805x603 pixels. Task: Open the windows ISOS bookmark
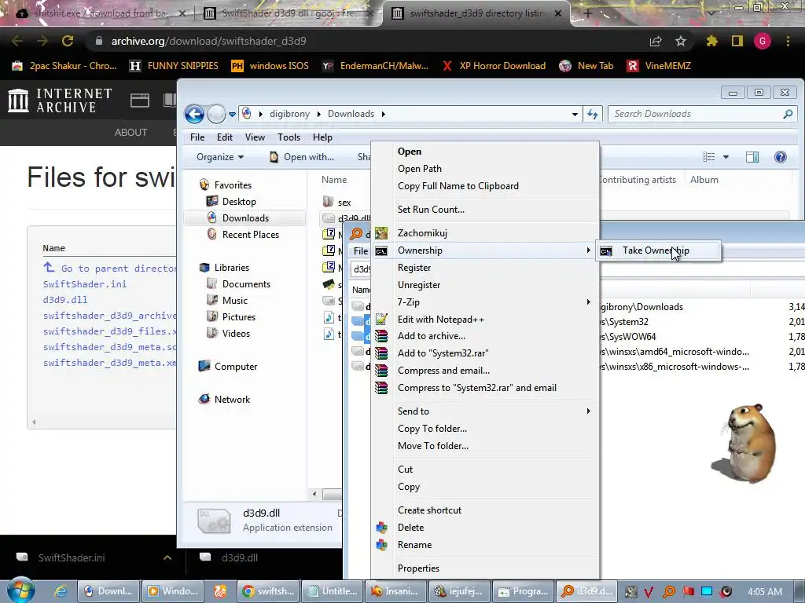click(270, 66)
